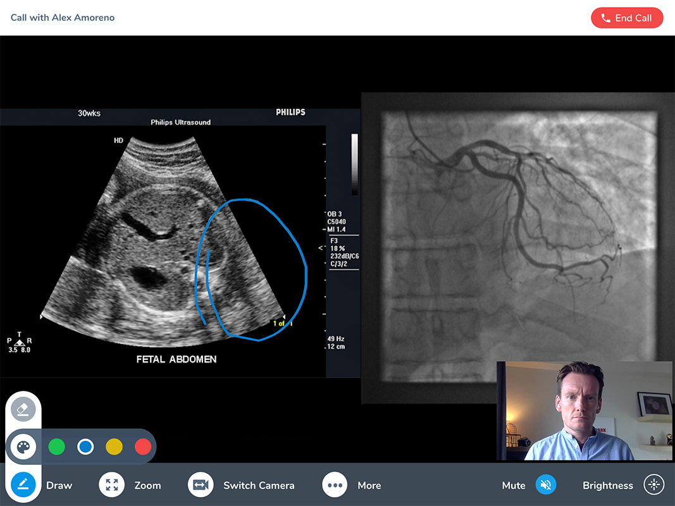Image resolution: width=675 pixels, height=506 pixels.
Task: End the call with Alex Amoreno
Action: coord(626,18)
